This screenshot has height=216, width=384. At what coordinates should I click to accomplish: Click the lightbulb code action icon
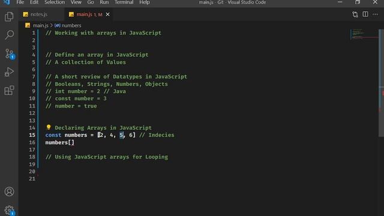49,127
